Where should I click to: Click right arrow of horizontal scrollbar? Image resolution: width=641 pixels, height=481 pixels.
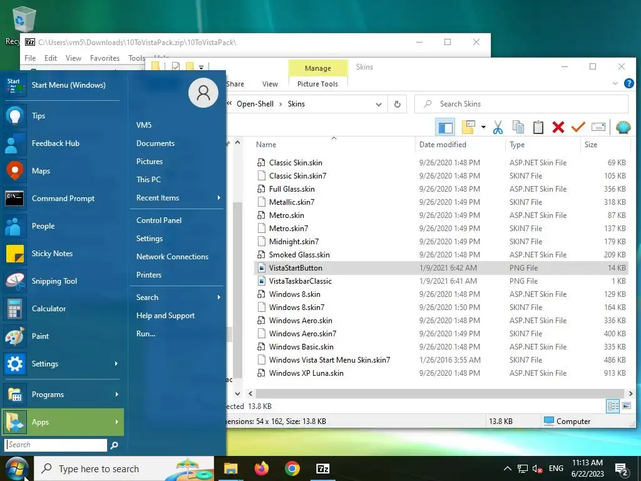click(x=630, y=393)
